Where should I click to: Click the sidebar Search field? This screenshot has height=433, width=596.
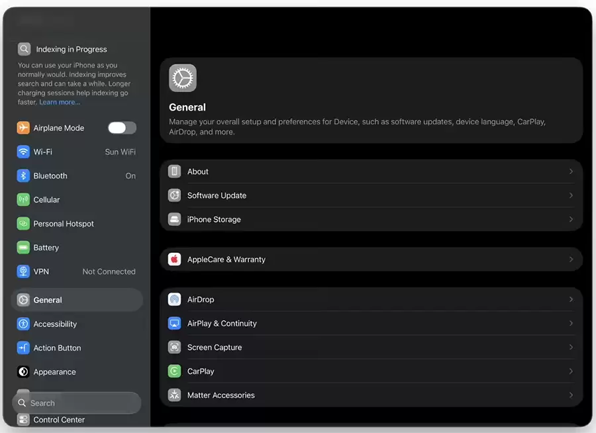click(x=77, y=403)
